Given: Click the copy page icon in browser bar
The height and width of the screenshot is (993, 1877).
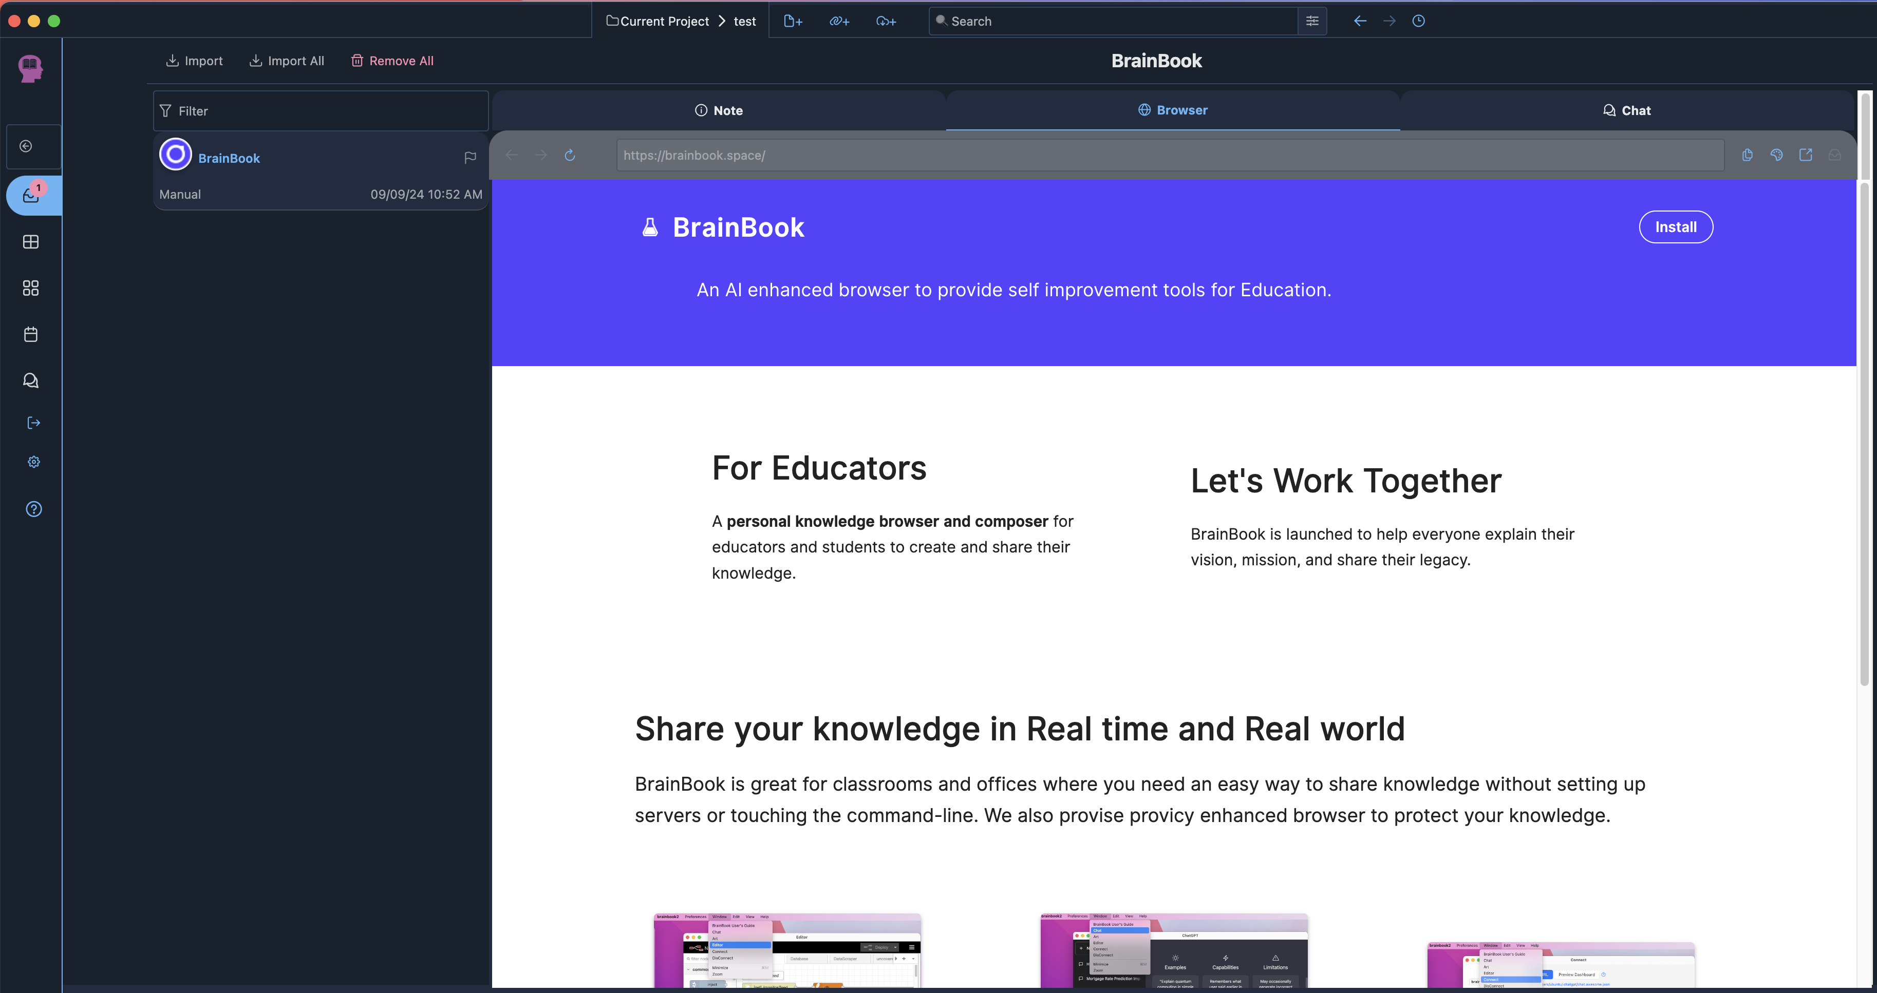Looking at the screenshot, I should coord(1748,155).
